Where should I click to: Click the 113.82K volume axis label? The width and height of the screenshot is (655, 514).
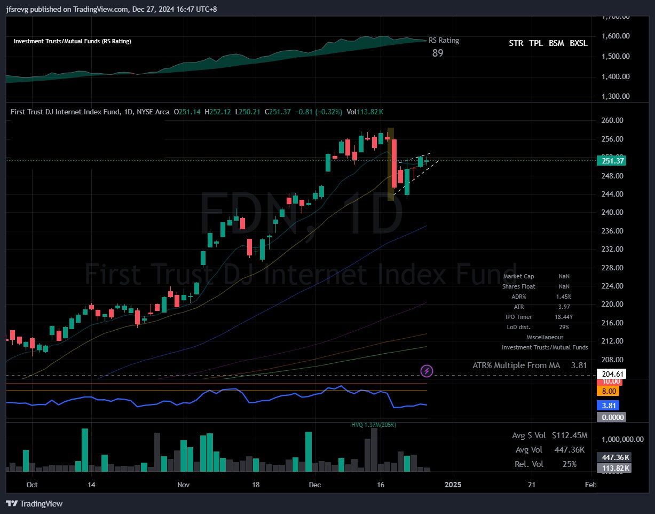point(615,468)
